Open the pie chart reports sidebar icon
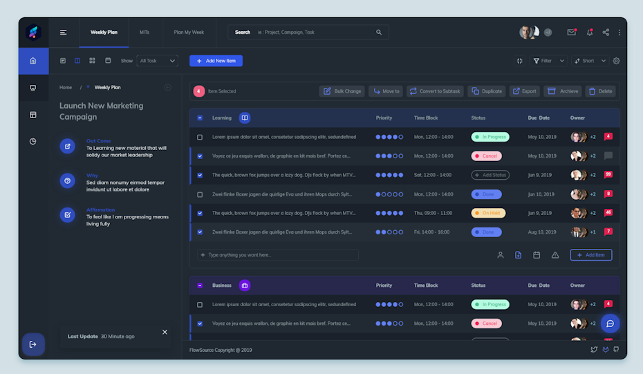 pos(32,142)
